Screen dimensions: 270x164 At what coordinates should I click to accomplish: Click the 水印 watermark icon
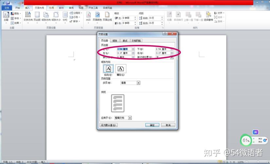pos(88,15)
